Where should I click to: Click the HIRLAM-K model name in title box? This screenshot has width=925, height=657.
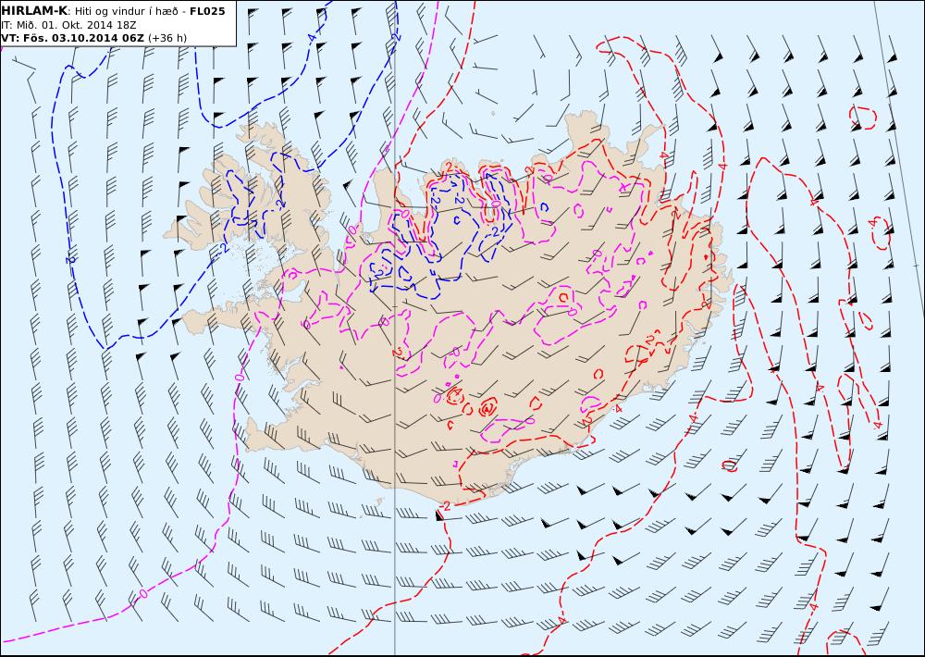[34, 11]
